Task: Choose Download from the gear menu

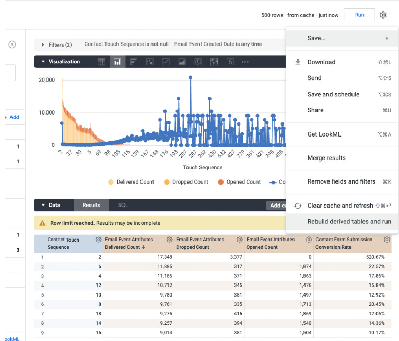Action: click(x=342, y=62)
